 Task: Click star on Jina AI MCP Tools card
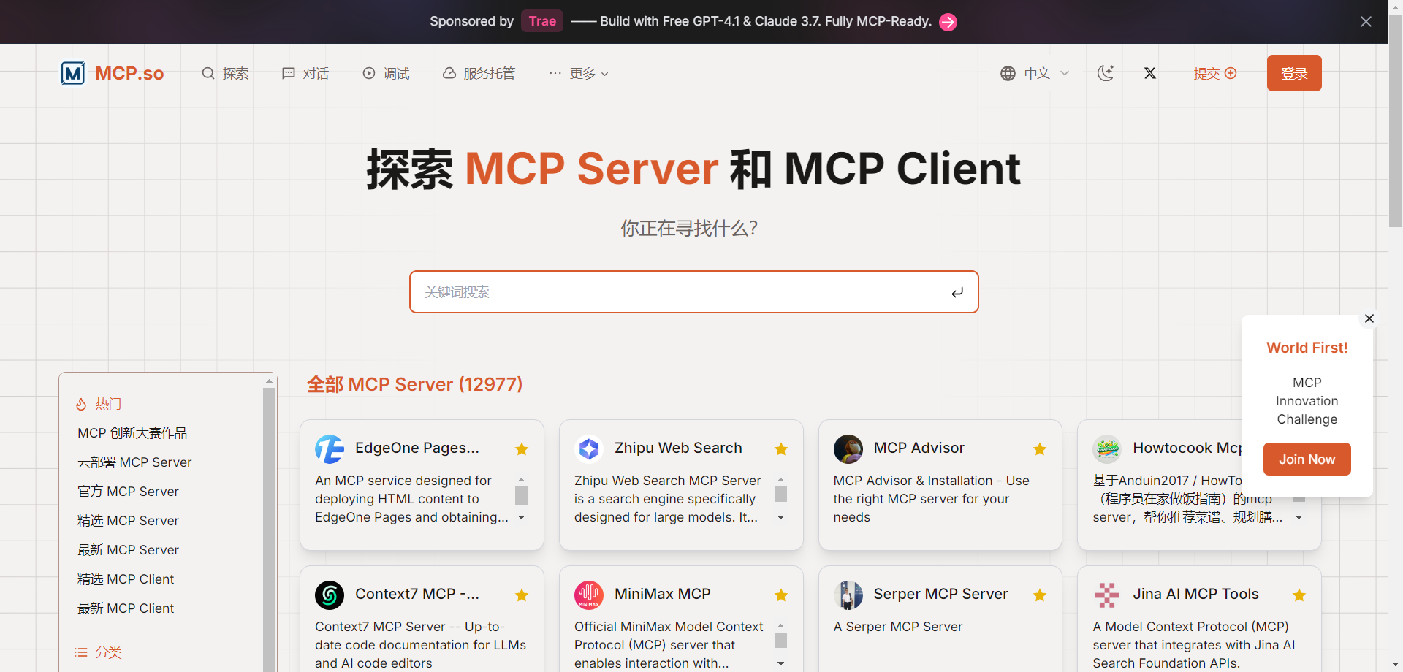pyautogui.click(x=1299, y=595)
